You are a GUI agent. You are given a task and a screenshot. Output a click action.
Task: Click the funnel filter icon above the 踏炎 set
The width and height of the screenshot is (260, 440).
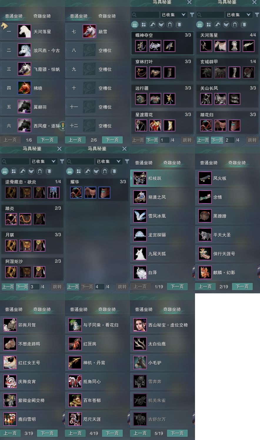[62, 161]
